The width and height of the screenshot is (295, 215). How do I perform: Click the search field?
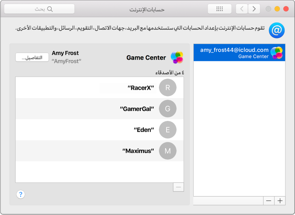(x=39, y=9)
